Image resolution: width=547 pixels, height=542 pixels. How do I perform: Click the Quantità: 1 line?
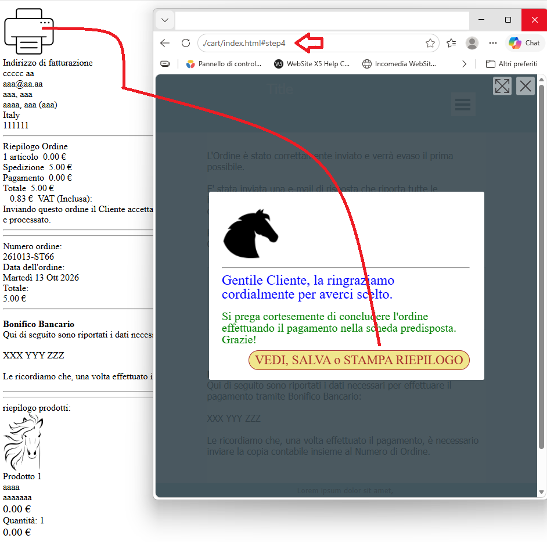tap(23, 521)
